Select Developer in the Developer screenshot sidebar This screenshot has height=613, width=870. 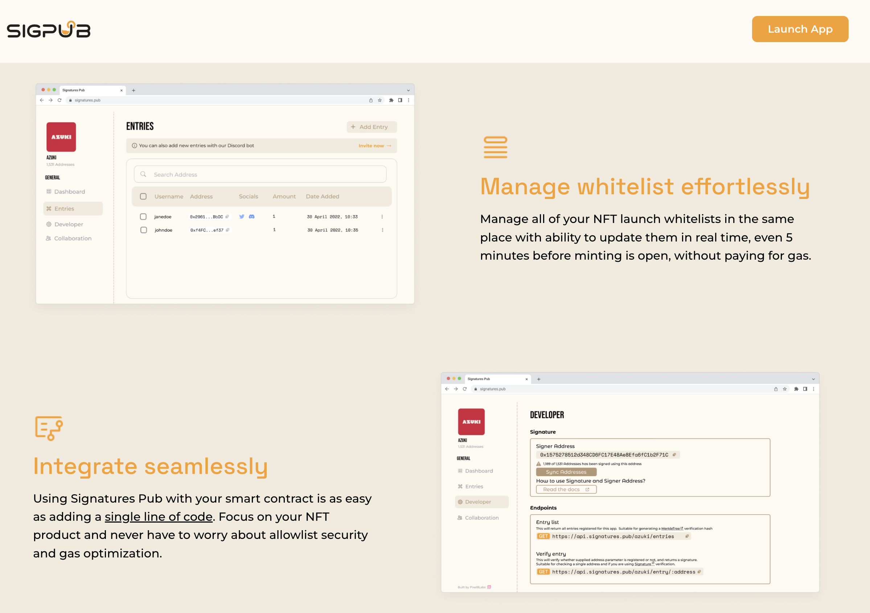pos(481,502)
